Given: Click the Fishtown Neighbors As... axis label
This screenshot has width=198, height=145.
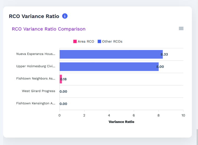Looking at the screenshot, I should click(36, 78).
